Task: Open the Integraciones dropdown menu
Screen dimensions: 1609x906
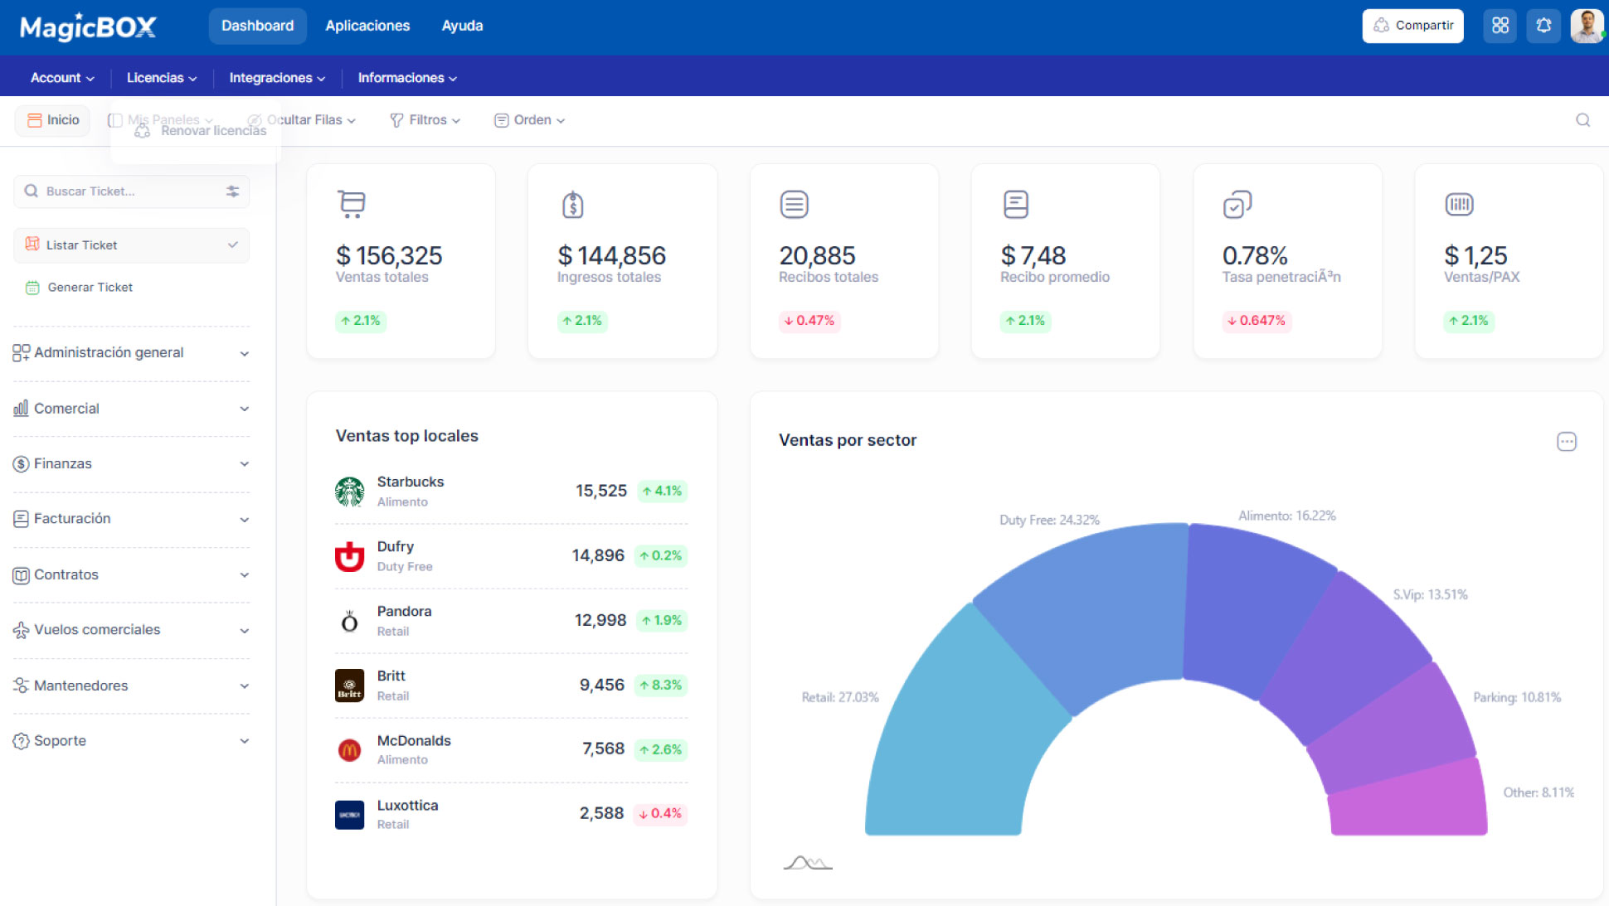Action: tap(277, 78)
